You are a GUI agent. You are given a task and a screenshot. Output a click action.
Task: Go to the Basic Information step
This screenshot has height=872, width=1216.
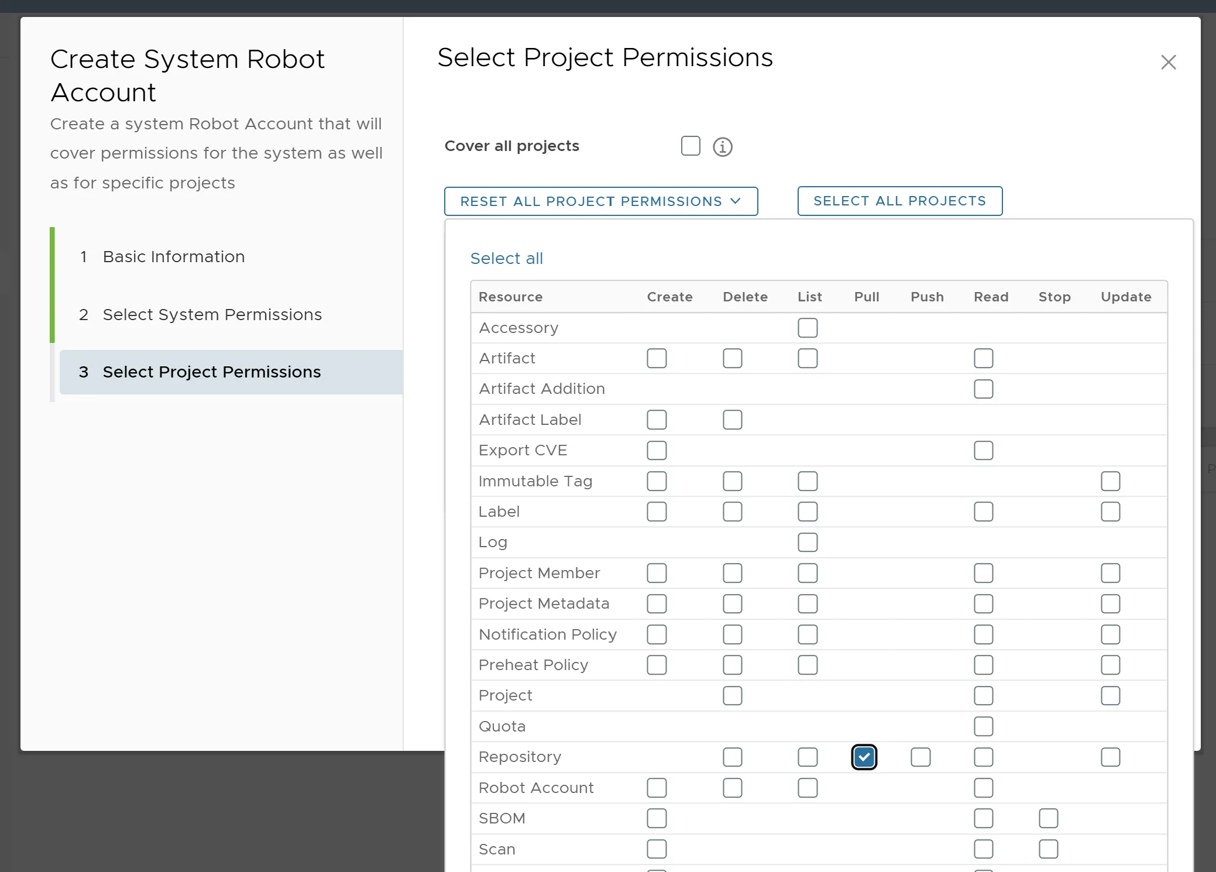click(x=174, y=256)
